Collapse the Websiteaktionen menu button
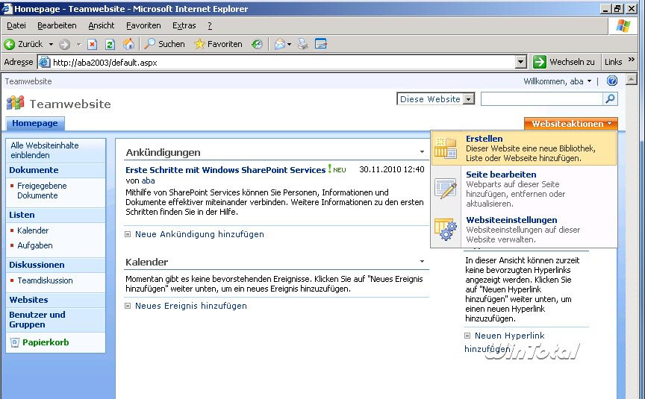Screen dimensions: 645x399 571,124
